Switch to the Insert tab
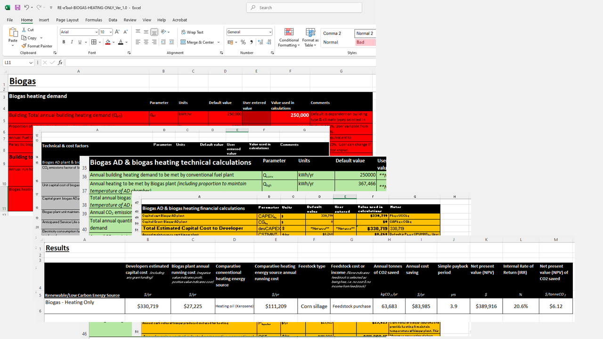 tap(44, 20)
